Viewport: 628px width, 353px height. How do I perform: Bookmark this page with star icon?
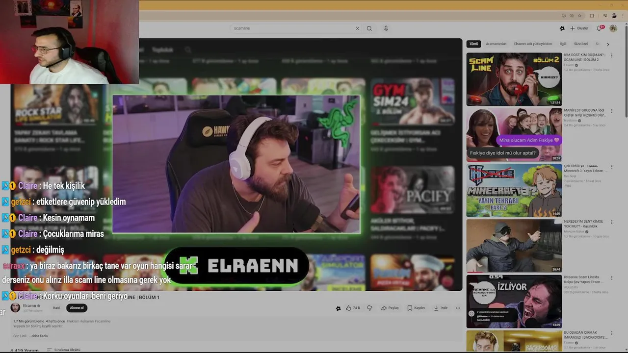579,16
